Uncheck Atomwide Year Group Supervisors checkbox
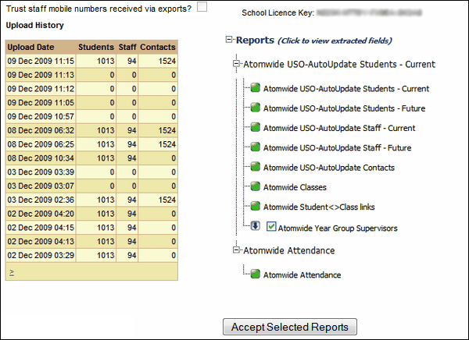The width and height of the screenshot is (469, 340). [x=271, y=227]
